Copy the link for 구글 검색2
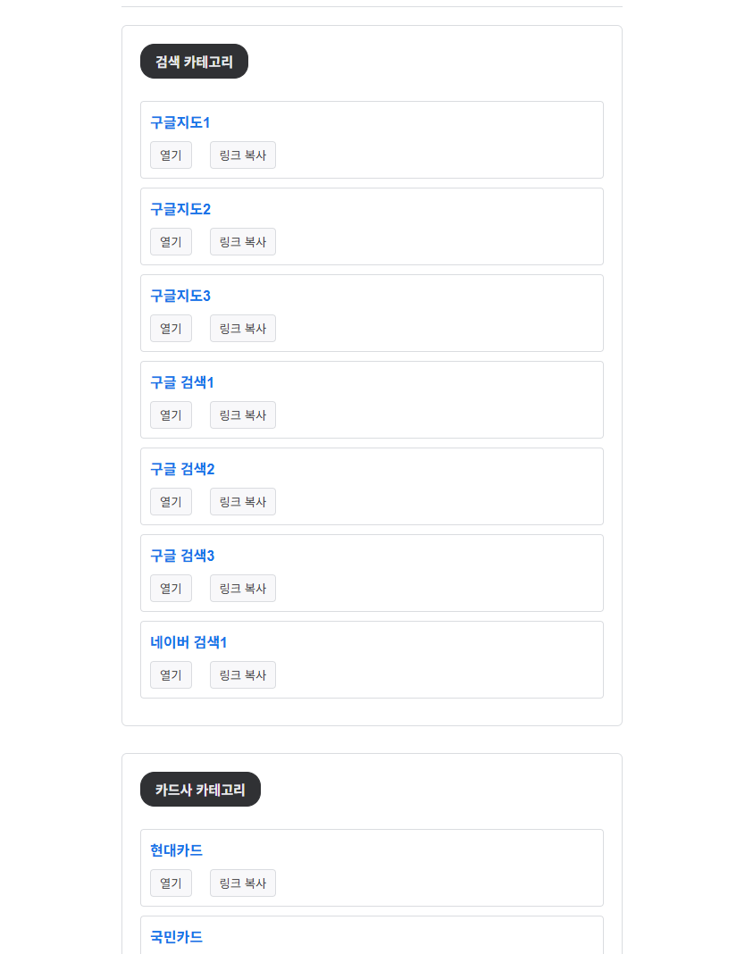Image resolution: width=753 pixels, height=954 pixels. (242, 501)
